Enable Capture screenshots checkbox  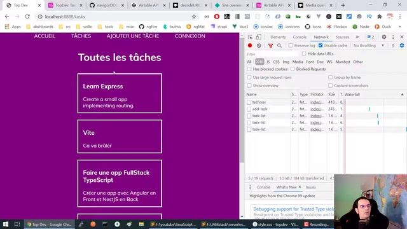[331, 85]
